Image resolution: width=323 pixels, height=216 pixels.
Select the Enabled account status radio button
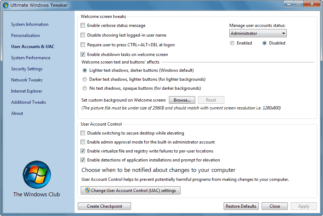click(232, 43)
